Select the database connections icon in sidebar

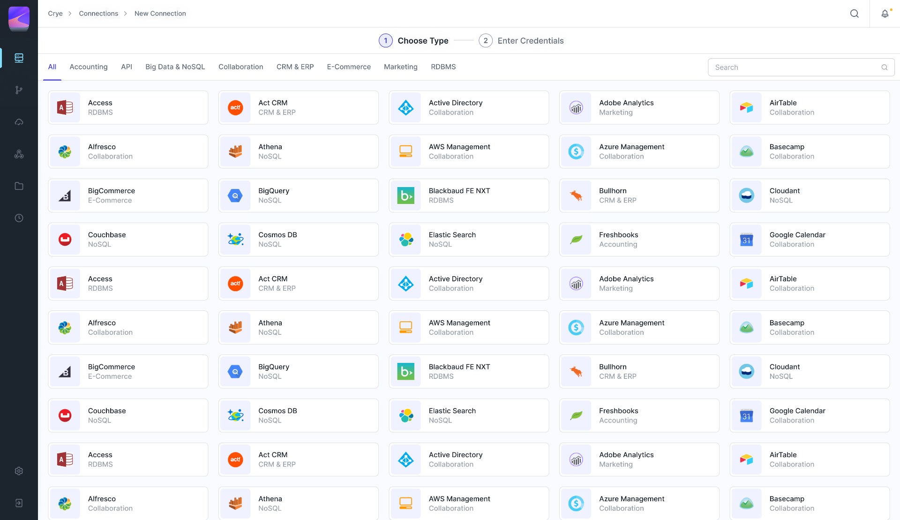pos(19,58)
